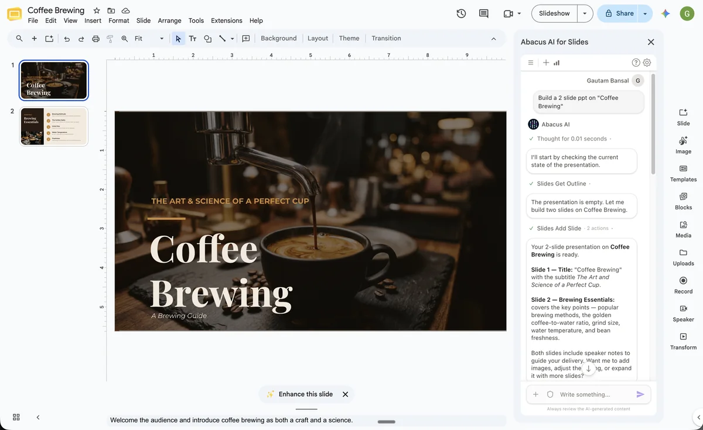Open the Arrange menu
The height and width of the screenshot is (430, 703).
(169, 20)
